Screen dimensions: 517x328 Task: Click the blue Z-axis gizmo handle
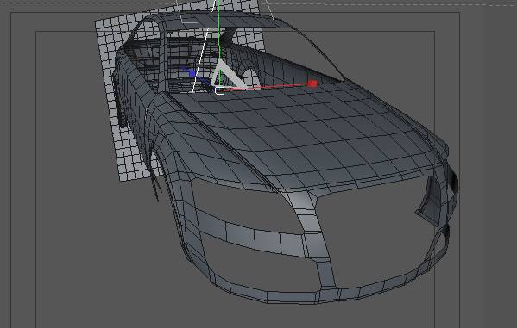192,74
